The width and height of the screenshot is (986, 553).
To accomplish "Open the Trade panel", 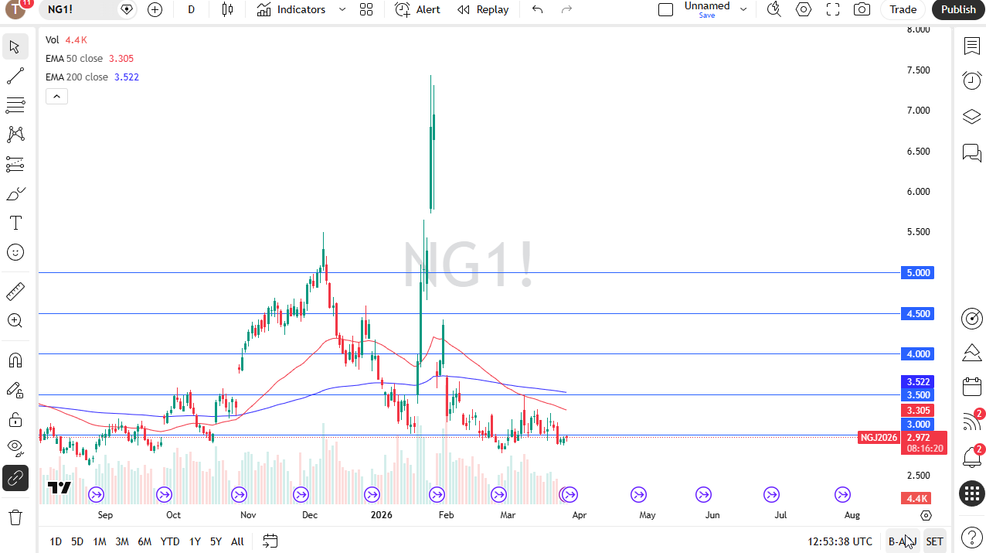I will click(x=903, y=9).
